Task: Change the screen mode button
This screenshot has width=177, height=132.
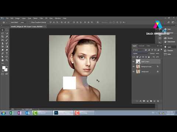Action: [7, 74]
